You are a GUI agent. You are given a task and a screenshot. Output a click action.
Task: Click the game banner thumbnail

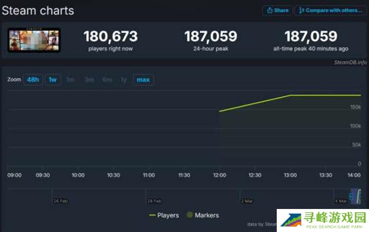point(34,41)
